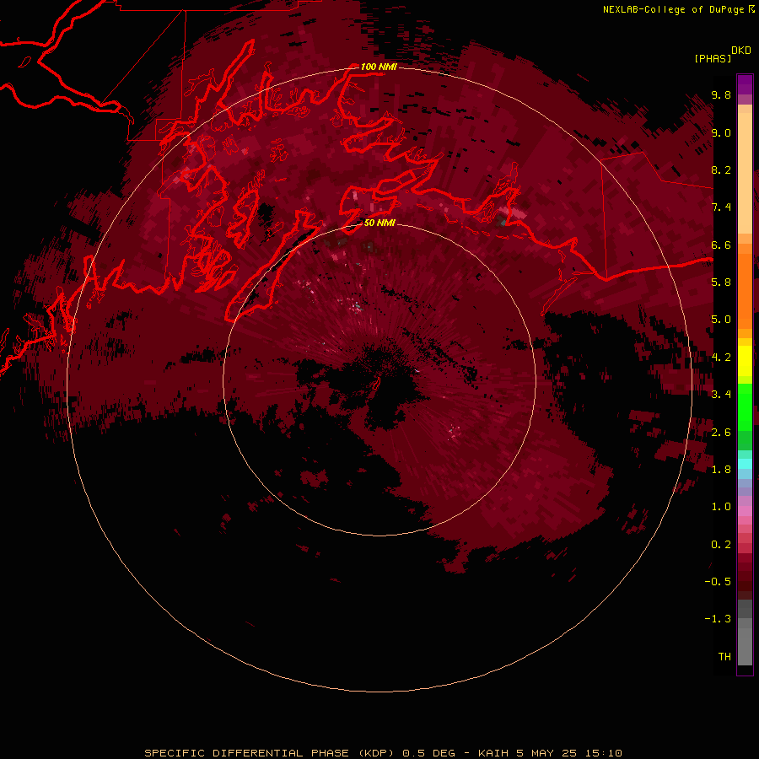
Task: Click the 8.2 value on the color scale
Action: point(721,170)
